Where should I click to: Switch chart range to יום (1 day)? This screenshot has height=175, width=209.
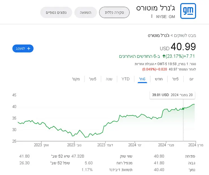click(191, 79)
